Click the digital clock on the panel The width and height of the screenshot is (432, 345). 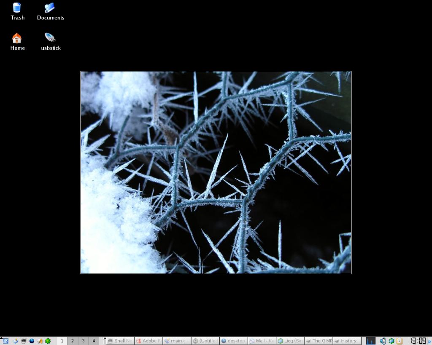pyautogui.click(x=418, y=341)
